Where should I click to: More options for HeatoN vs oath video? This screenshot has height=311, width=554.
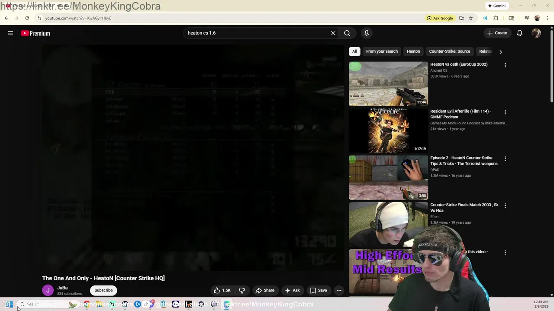point(505,65)
